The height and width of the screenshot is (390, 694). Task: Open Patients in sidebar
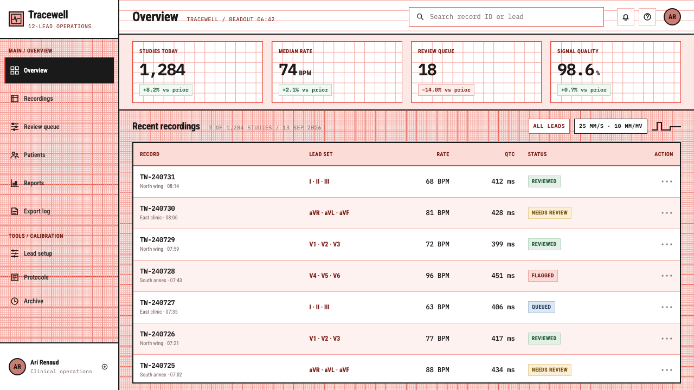pos(59,155)
